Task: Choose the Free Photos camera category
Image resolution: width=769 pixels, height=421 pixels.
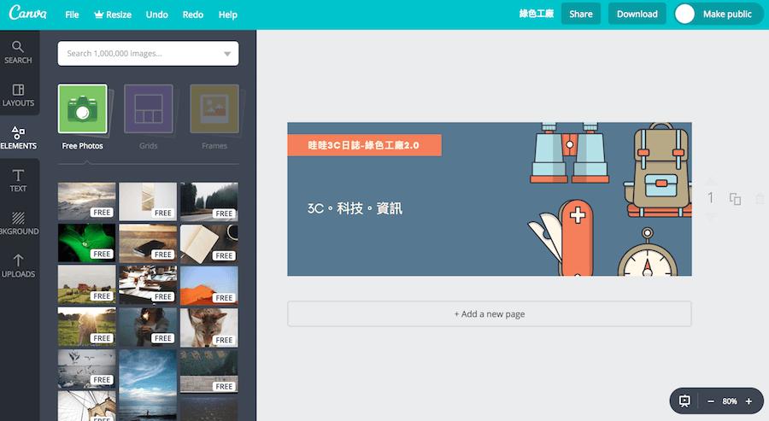Action: (x=82, y=109)
